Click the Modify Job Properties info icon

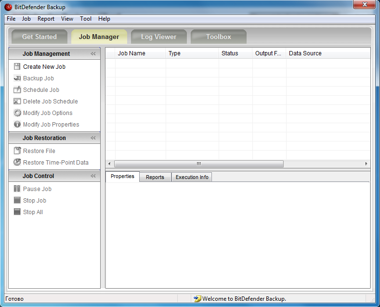pyautogui.click(x=17, y=124)
